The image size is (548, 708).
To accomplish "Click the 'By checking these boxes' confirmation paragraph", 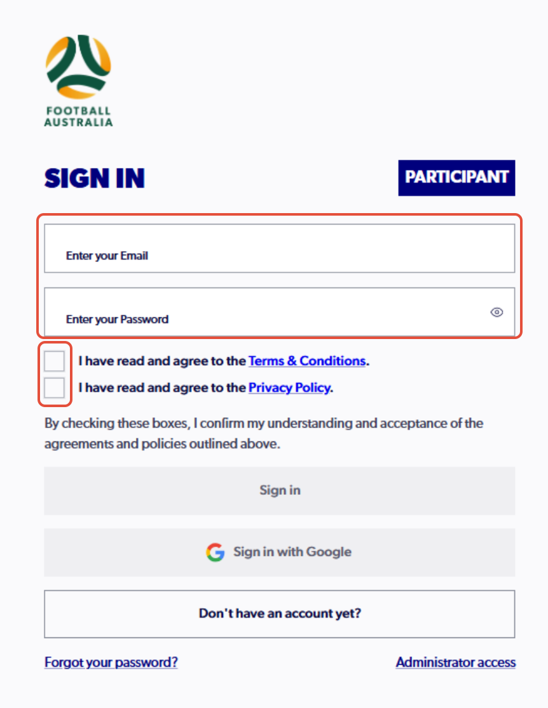I will pos(264,433).
